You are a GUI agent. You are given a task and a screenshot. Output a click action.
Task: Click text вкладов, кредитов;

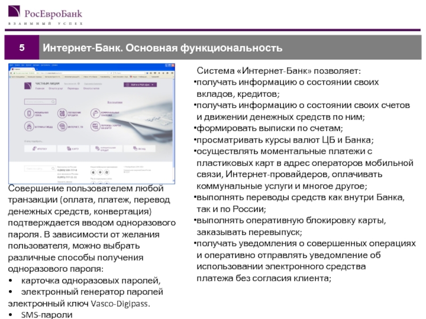coord(238,94)
